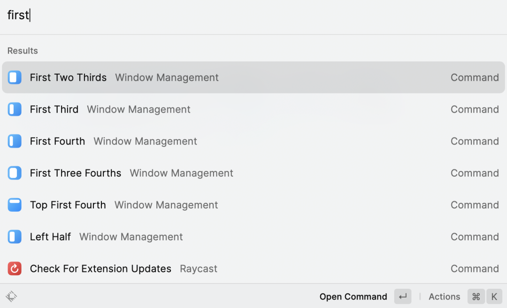This screenshot has height=308, width=507.
Task: Select the First Third command
Action: [x=253, y=109]
